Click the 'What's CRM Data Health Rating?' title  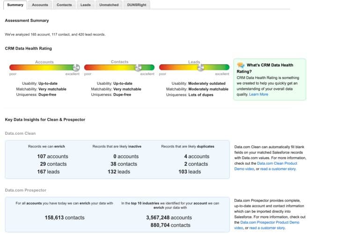[x=265, y=68]
